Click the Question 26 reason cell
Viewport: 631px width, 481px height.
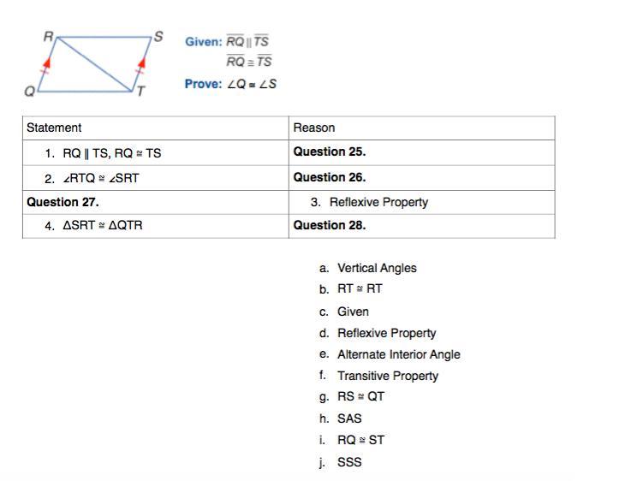[330, 177]
